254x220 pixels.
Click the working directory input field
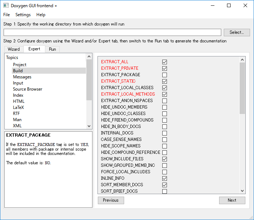click(112, 32)
